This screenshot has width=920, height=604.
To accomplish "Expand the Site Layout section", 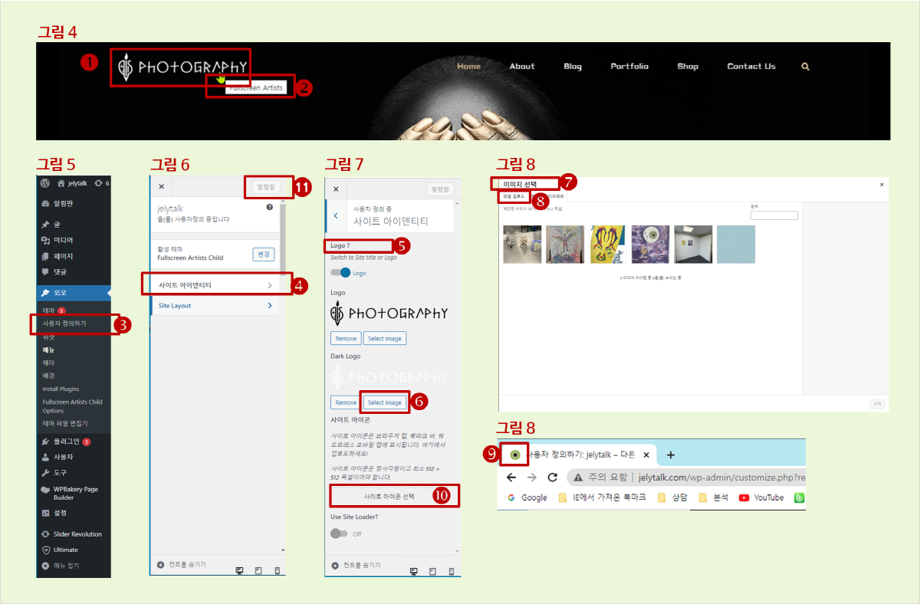I will [x=215, y=306].
